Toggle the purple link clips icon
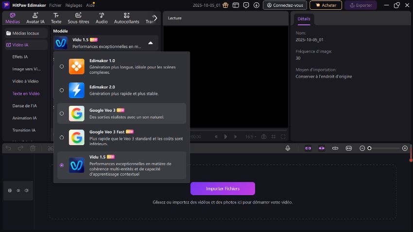 [x=308, y=149]
